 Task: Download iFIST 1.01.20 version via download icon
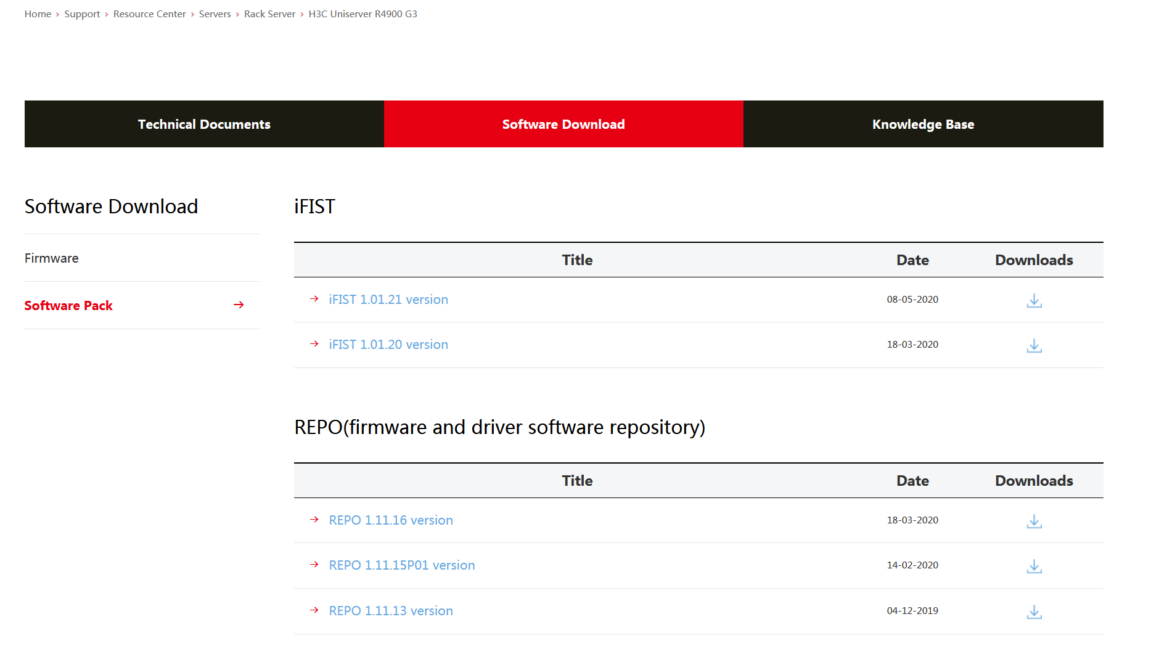[1034, 345]
